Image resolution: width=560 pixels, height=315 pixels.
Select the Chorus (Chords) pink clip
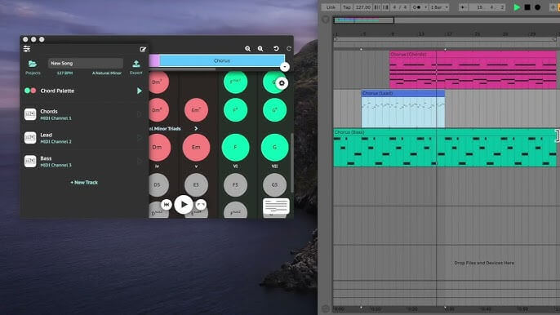point(473,69)
